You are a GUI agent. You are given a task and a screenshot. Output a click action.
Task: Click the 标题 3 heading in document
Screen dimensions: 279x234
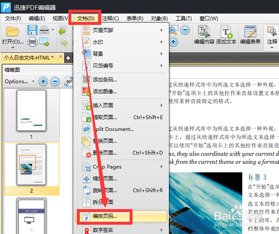coord(257,177)
